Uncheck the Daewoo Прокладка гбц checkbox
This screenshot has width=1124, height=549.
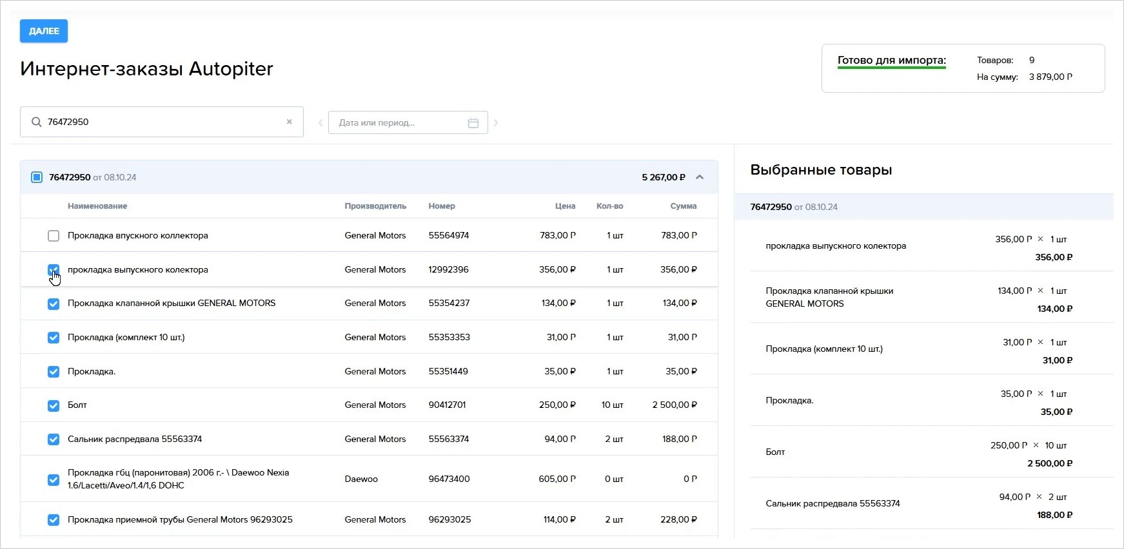[54, 479]
